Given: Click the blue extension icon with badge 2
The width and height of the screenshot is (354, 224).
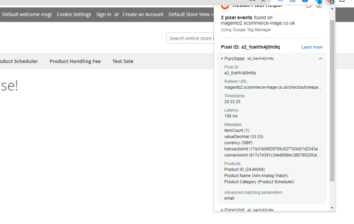Looking at the screenshot, I should point(317,1).
